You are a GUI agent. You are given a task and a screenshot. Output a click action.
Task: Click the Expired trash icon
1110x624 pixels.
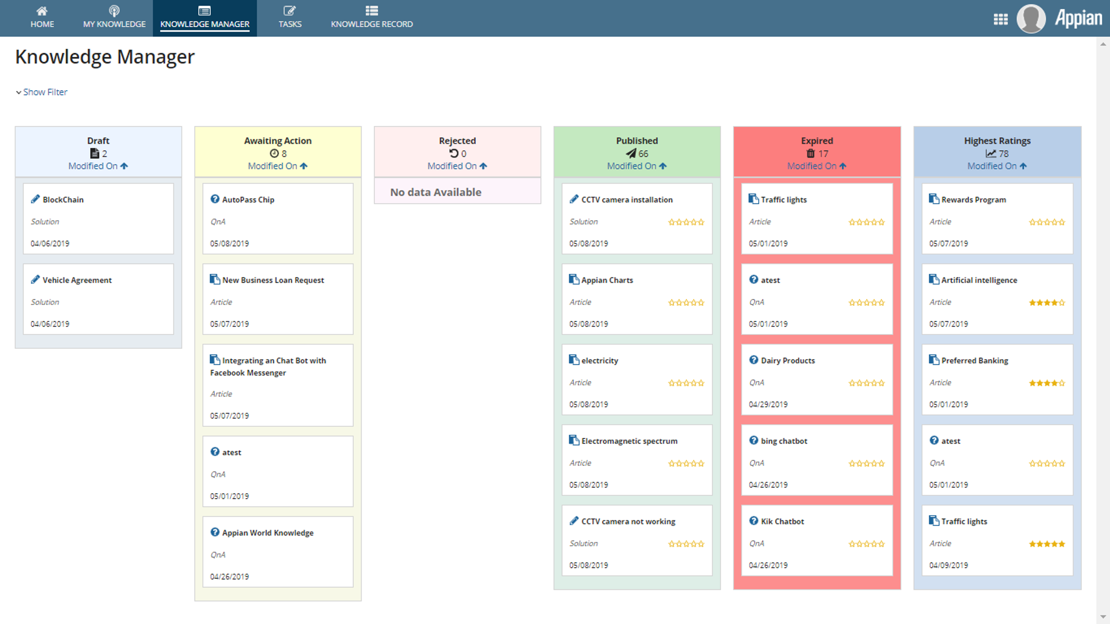(811, 153)
